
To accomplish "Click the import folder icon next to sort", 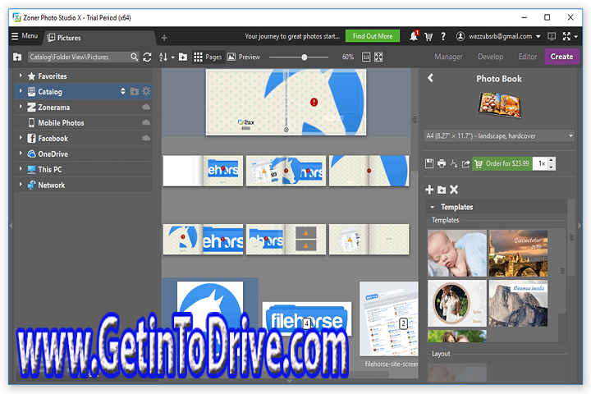I will (183, 57).
